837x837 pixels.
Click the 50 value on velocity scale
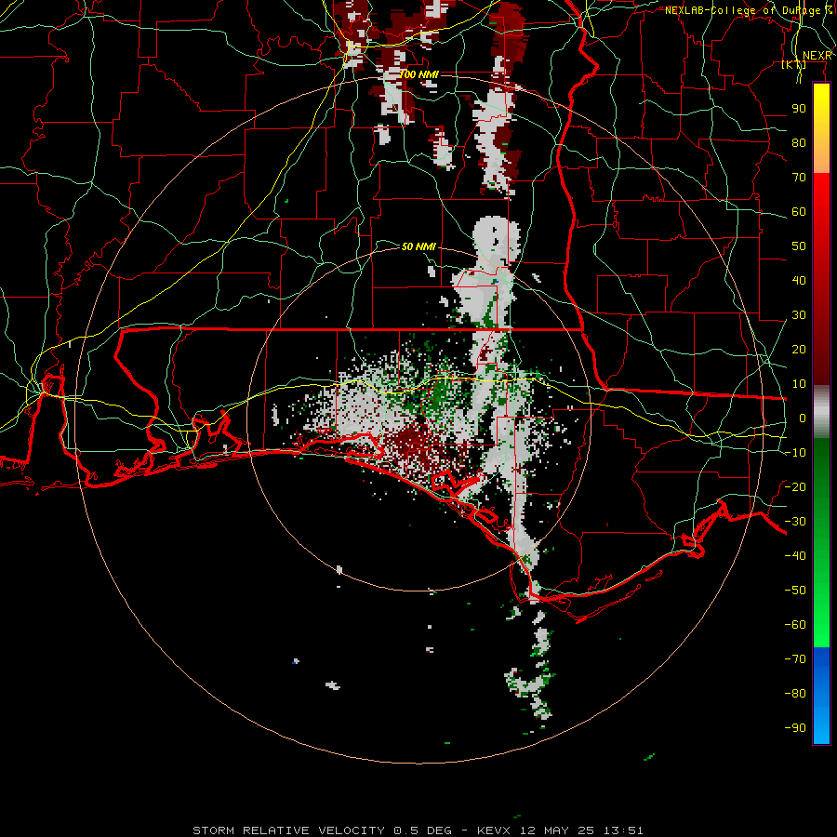click(799, 246)
